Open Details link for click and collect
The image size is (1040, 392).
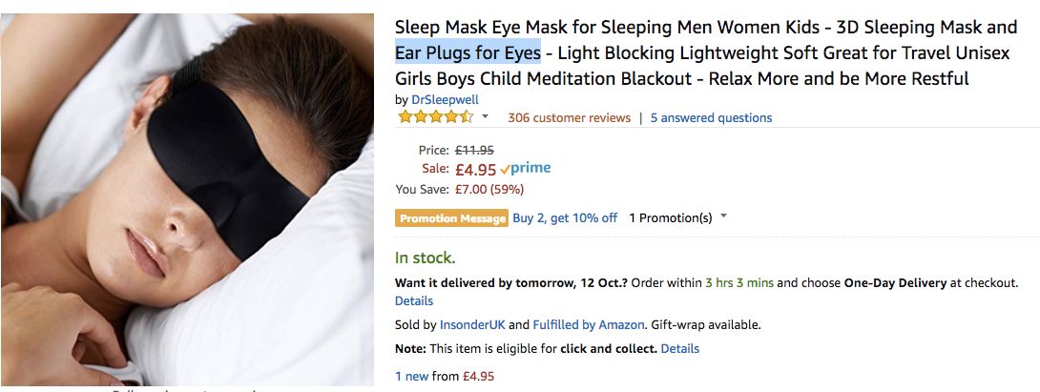679,348
